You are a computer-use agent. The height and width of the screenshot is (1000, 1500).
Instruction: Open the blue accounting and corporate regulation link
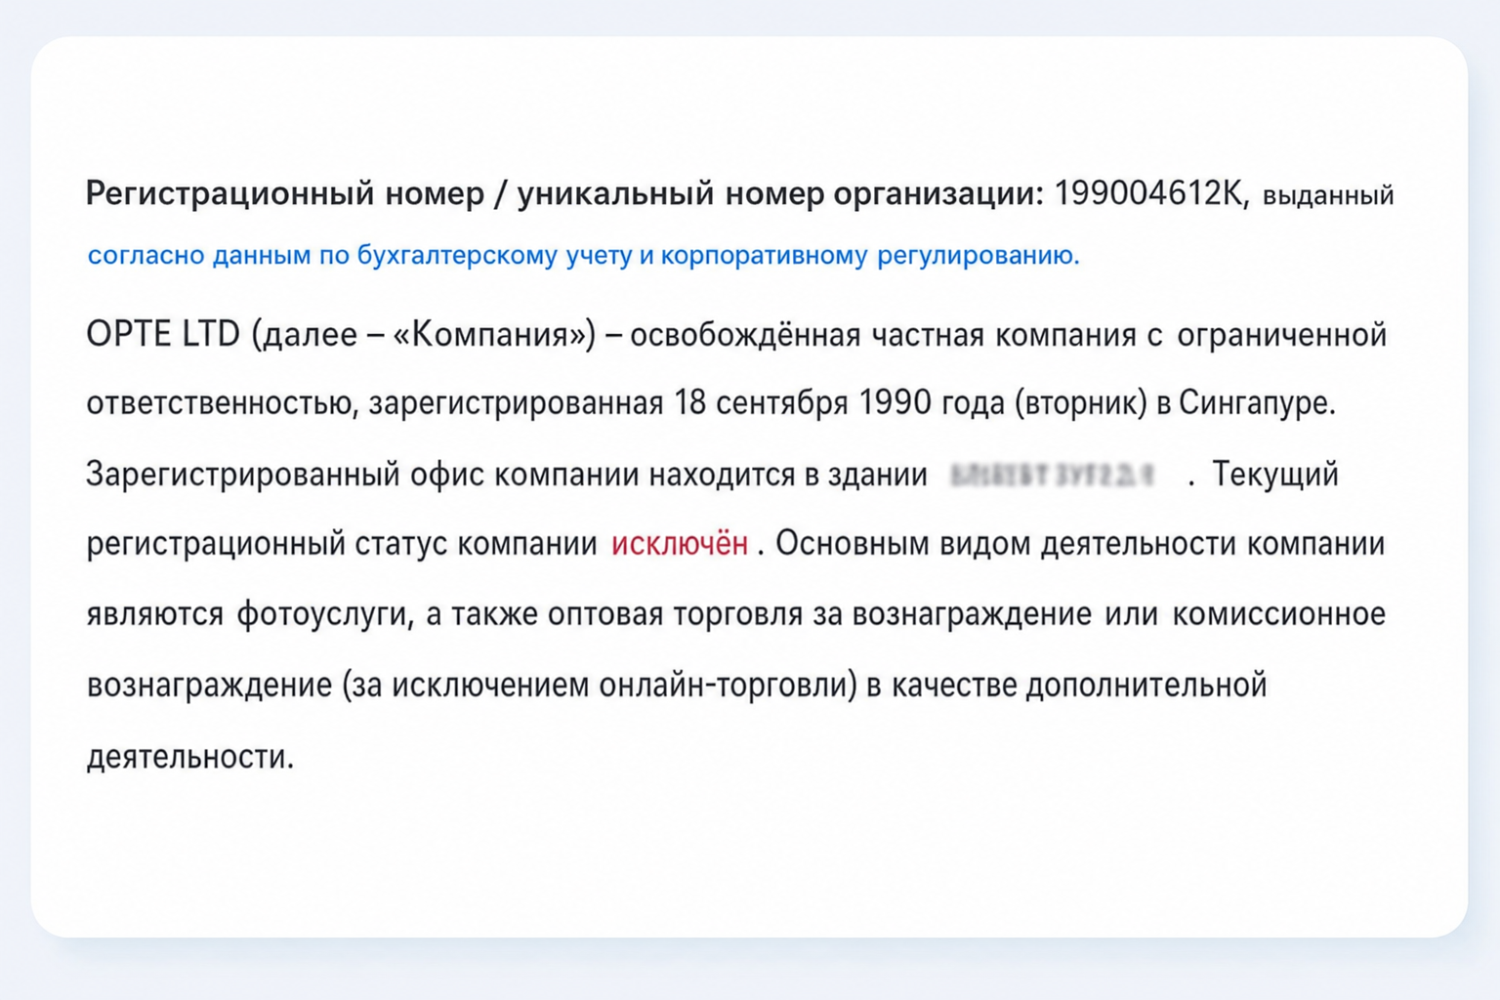583,256
